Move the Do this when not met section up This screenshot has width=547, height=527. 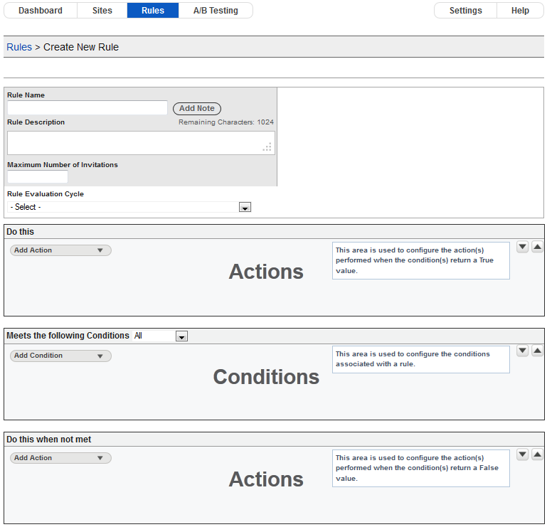tap(537, 454)
